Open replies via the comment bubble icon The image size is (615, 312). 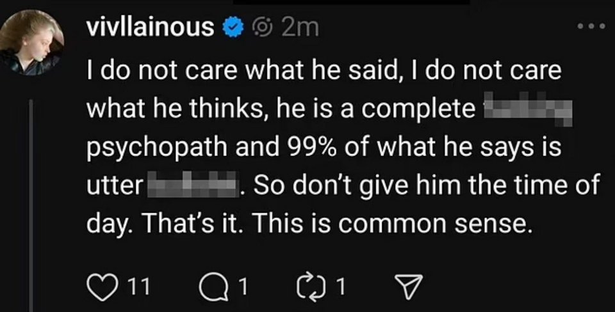click(212, 287)
